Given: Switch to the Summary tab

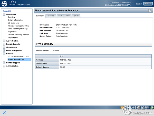Looking at the screenshot, I should 40,16.
